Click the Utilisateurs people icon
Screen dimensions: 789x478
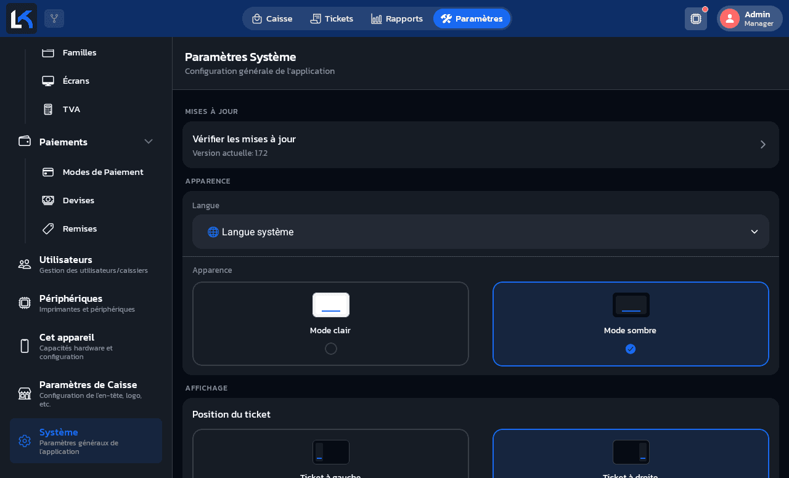pos(25,264)
